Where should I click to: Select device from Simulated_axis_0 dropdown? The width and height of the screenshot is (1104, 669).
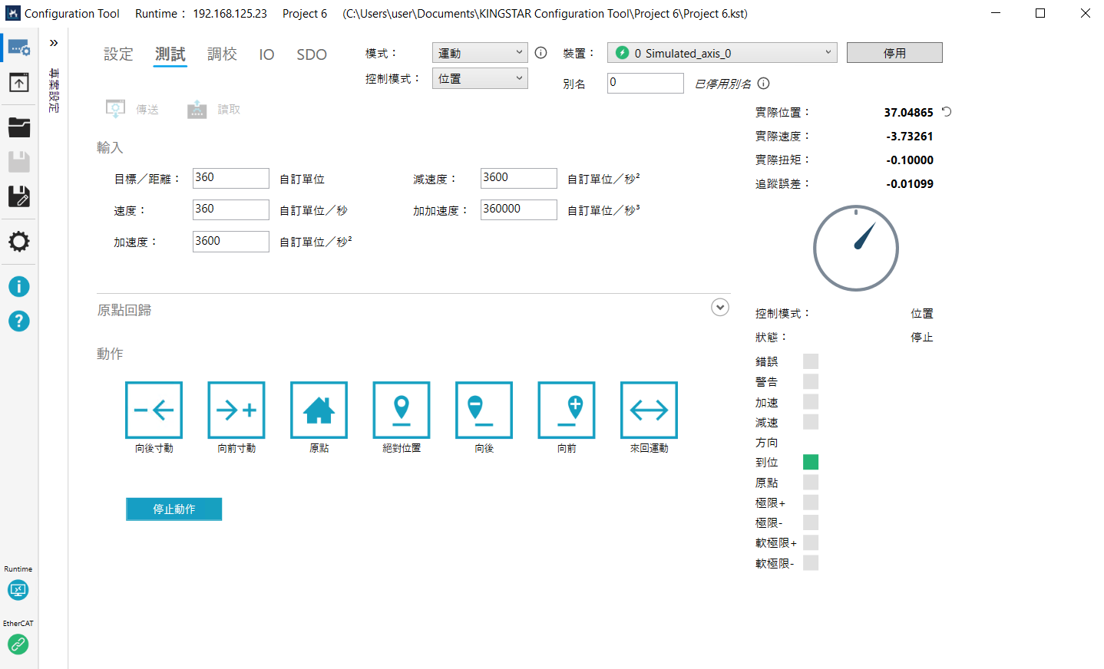722,53
